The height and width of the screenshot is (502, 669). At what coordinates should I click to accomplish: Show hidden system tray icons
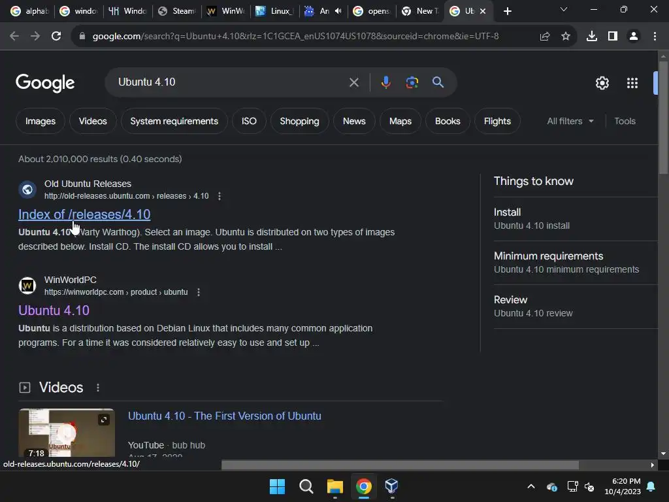pos(531,486)
